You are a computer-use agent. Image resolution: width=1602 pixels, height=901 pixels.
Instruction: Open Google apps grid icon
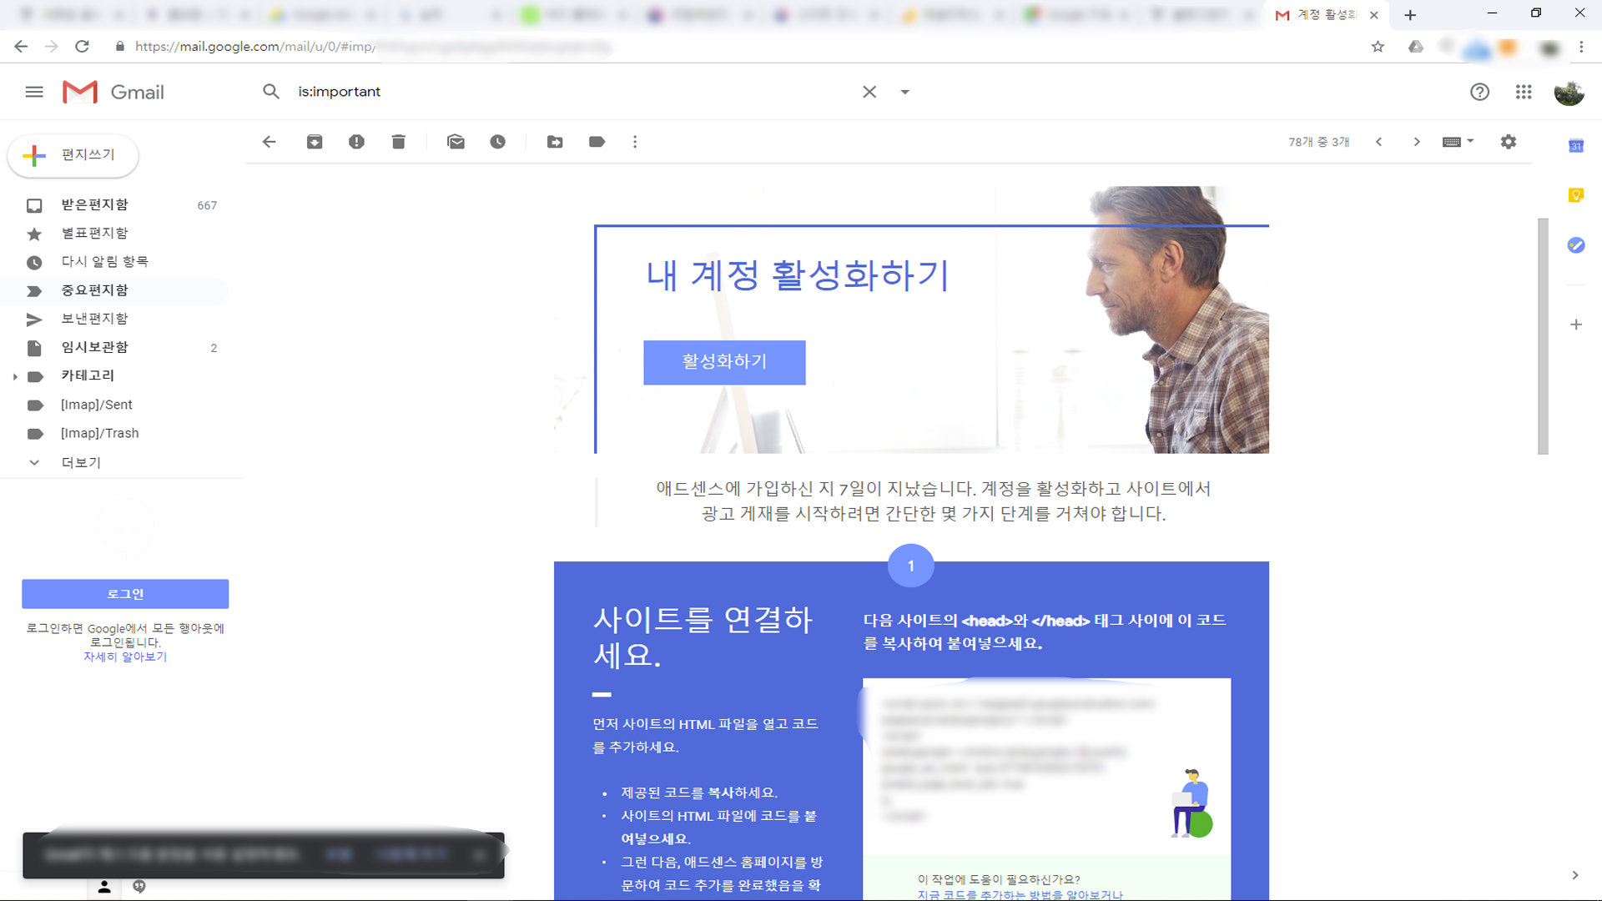pyautogui.click(x=1524, y=92)
